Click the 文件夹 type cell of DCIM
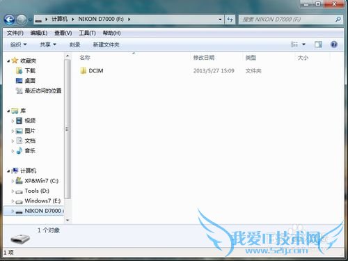The width and height of the screenshot is (348, 261). (x=253, y=71)
